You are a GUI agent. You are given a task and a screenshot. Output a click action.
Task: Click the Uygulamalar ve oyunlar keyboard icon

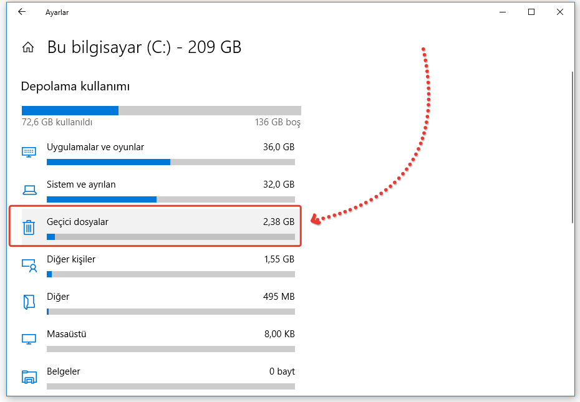29,152
